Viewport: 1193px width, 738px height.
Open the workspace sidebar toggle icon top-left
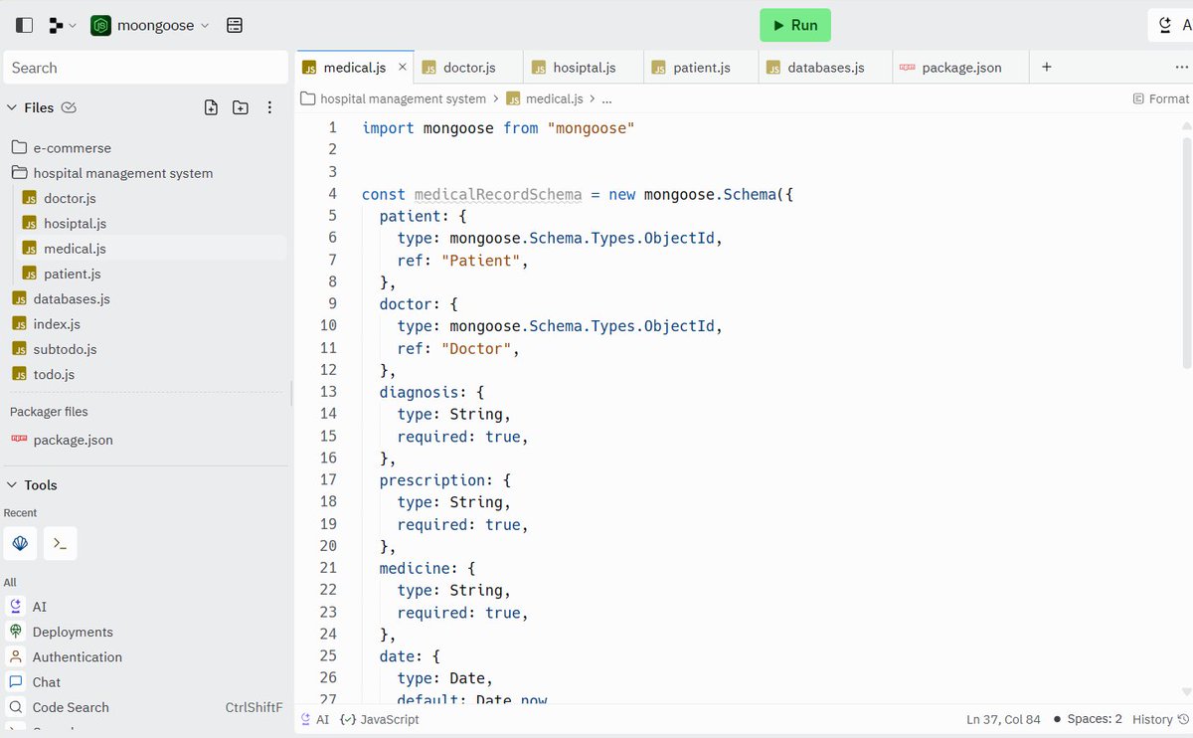point(22,25)
